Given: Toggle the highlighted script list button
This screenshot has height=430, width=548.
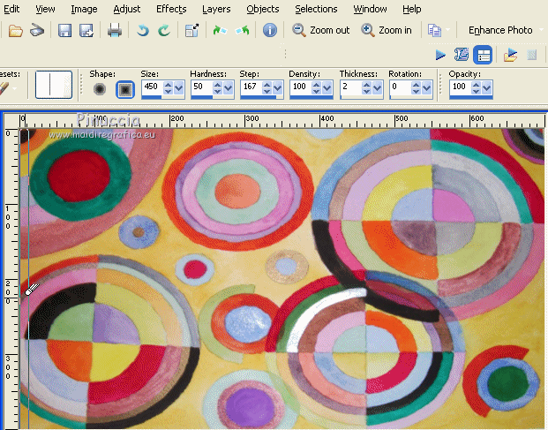Looking at the screenshot, I should (483, 55).
